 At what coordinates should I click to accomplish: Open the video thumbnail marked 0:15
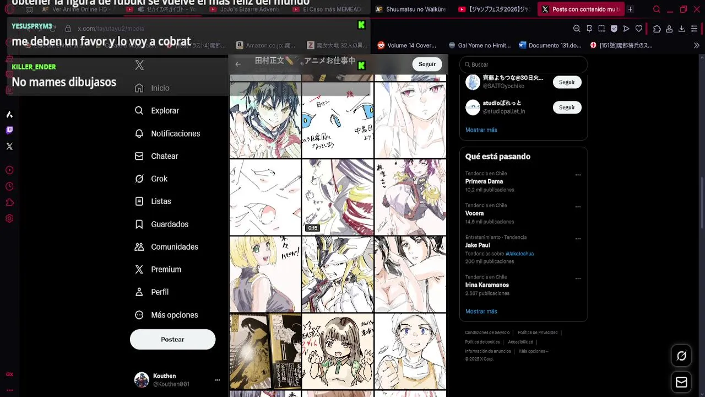pos(338,197)
